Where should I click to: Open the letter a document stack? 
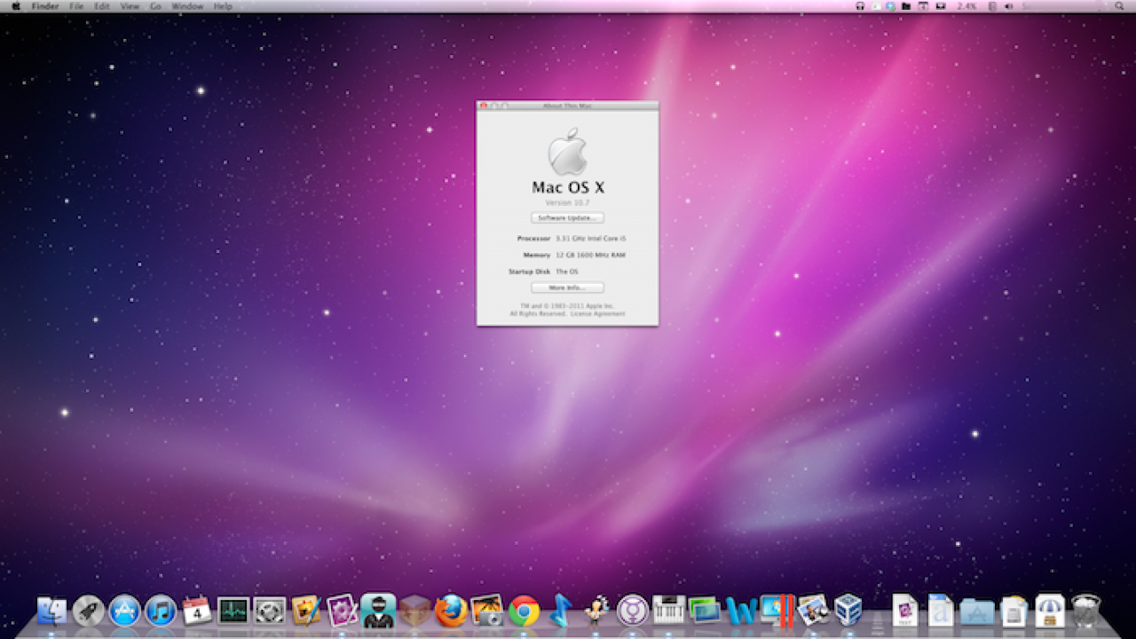[941, 611]
